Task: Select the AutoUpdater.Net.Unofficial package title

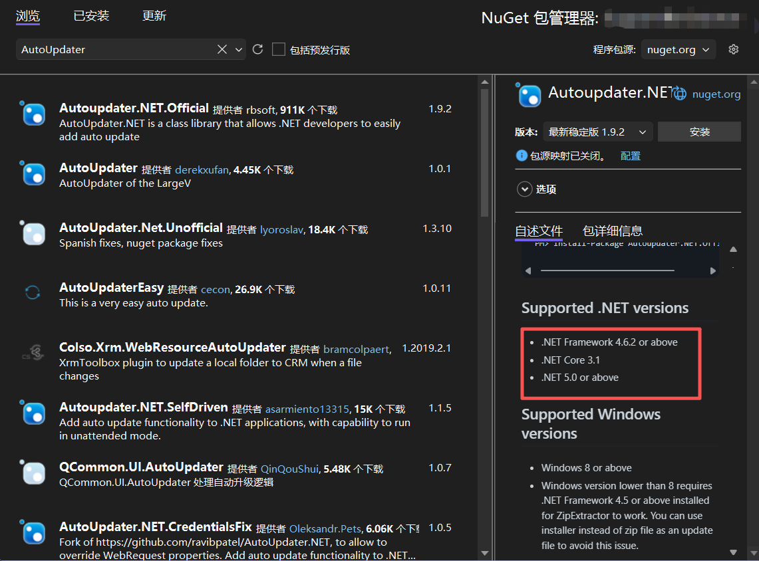Action: click(x=141, y=228)
